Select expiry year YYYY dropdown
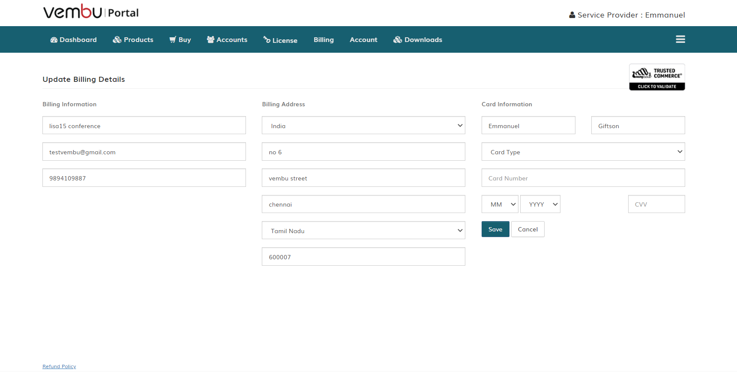737x372 pixels. tap(540, 204)
